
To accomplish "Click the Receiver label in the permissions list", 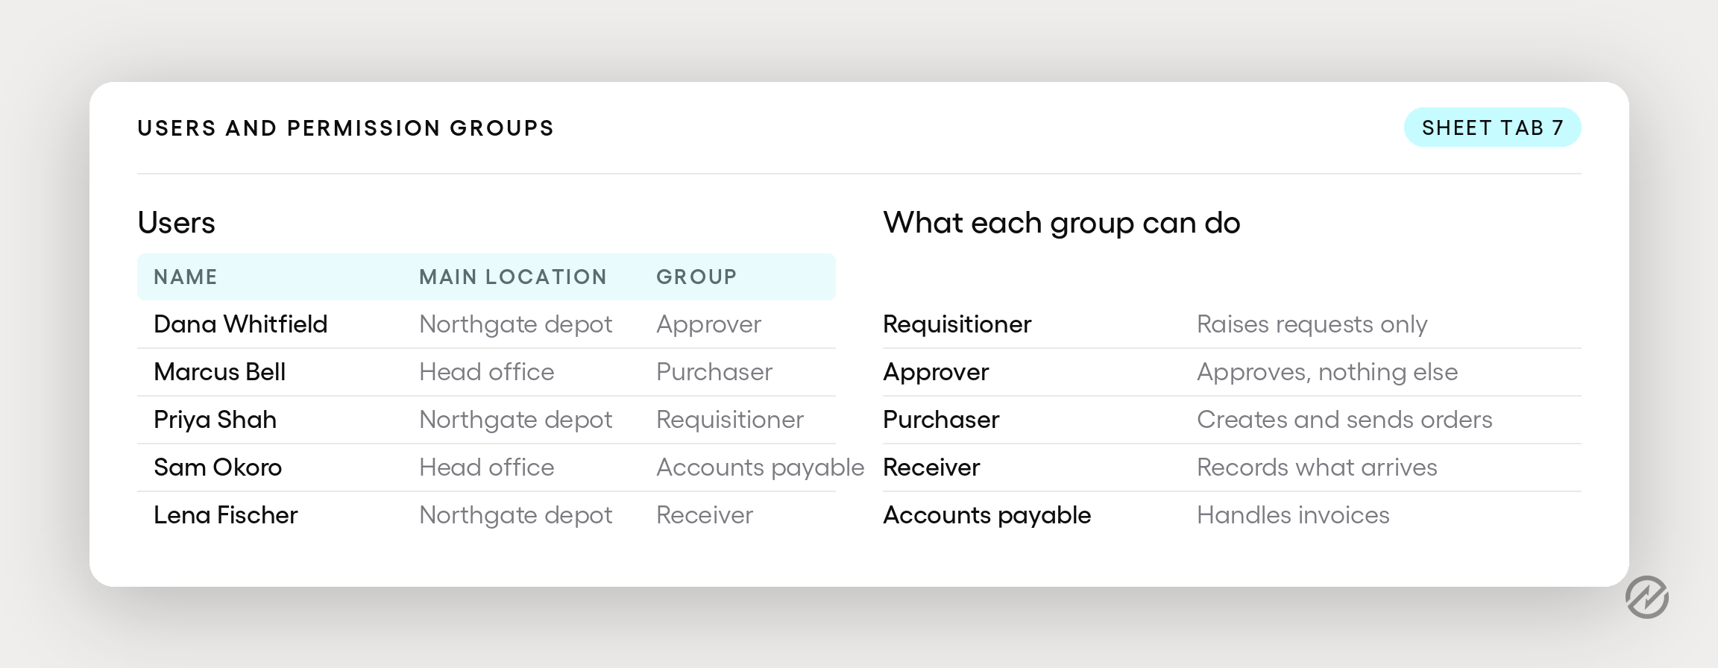I will [x=931, y=467].
